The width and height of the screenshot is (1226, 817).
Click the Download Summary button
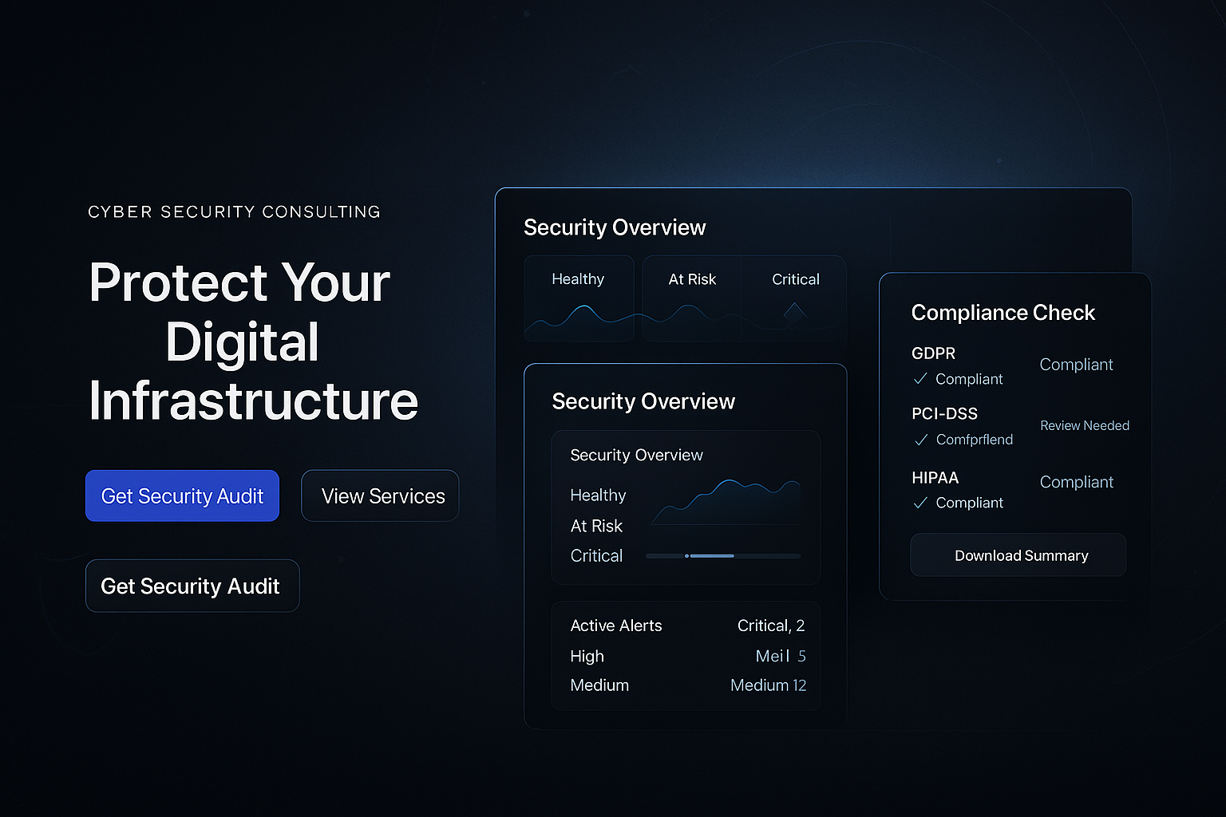click(x=1018, y=555)
